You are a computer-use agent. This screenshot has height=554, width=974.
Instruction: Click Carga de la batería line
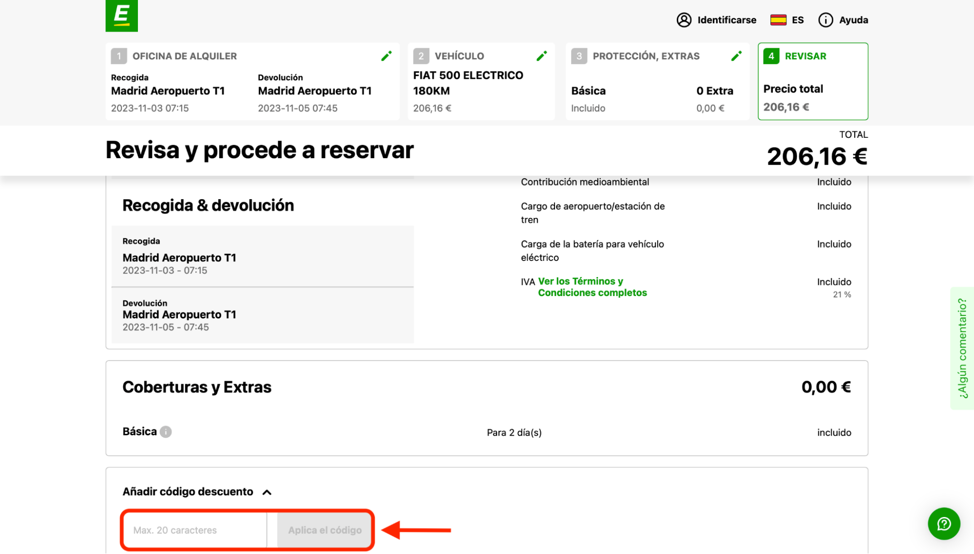click(x=592, y=251)
